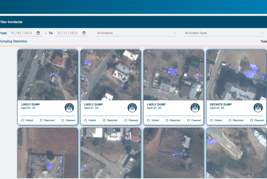The height and width of the screenshot is (179, 267).
Task: Click the Definite Dump title text
Action: click(x=221, y=104)
